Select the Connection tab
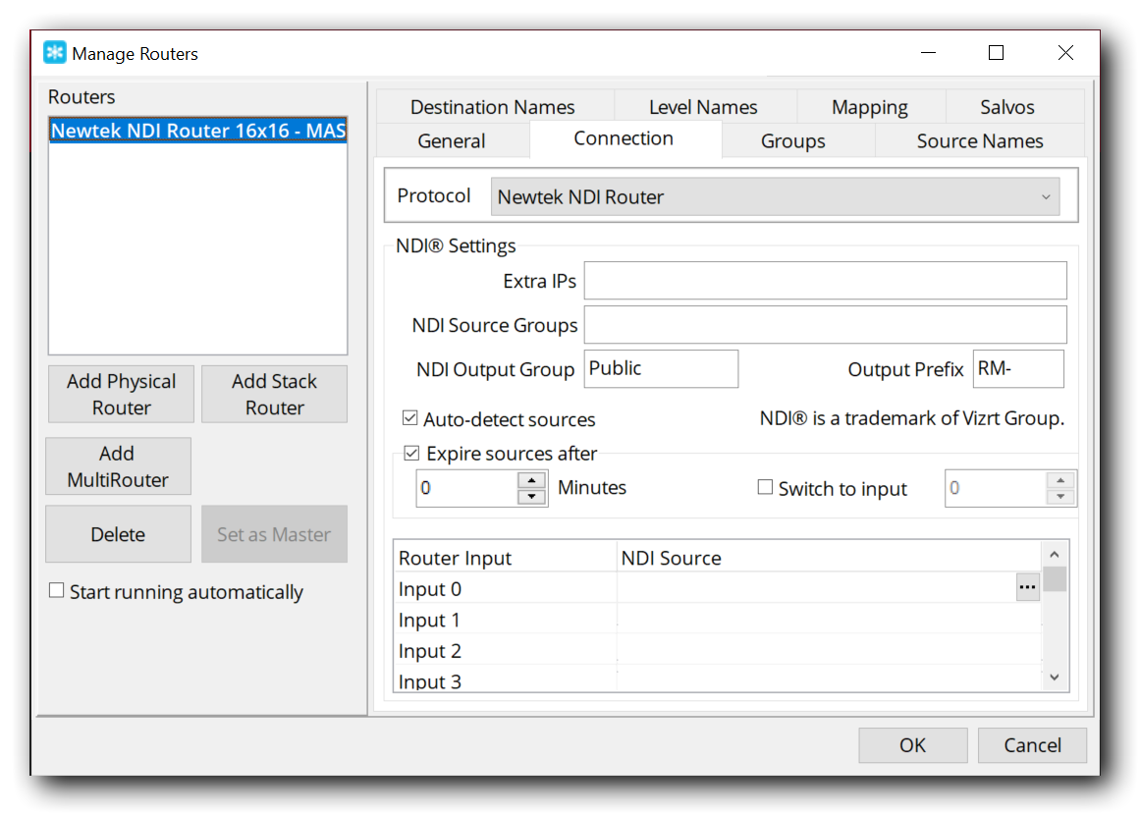Viewport: 1140px width, 815px height. tap(624, 138)
